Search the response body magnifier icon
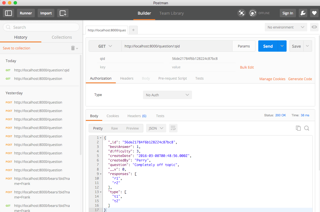 tap(307, 128)
